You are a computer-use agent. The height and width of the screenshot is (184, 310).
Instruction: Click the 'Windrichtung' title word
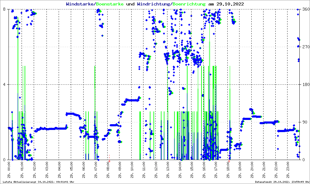pos(153,4)
